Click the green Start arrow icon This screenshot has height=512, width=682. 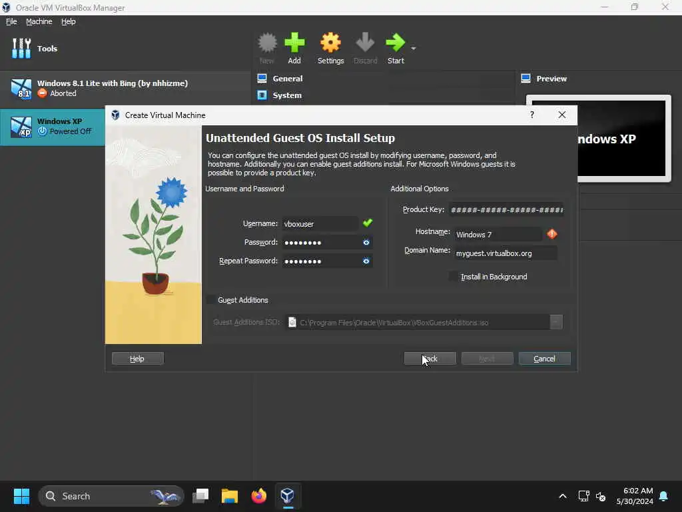click(x=396, y=43)
